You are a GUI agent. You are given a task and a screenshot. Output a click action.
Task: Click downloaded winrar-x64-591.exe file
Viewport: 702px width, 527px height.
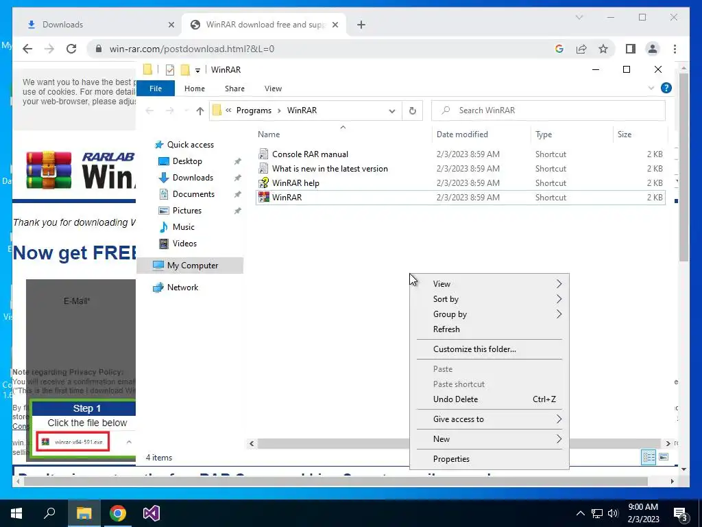74,442
